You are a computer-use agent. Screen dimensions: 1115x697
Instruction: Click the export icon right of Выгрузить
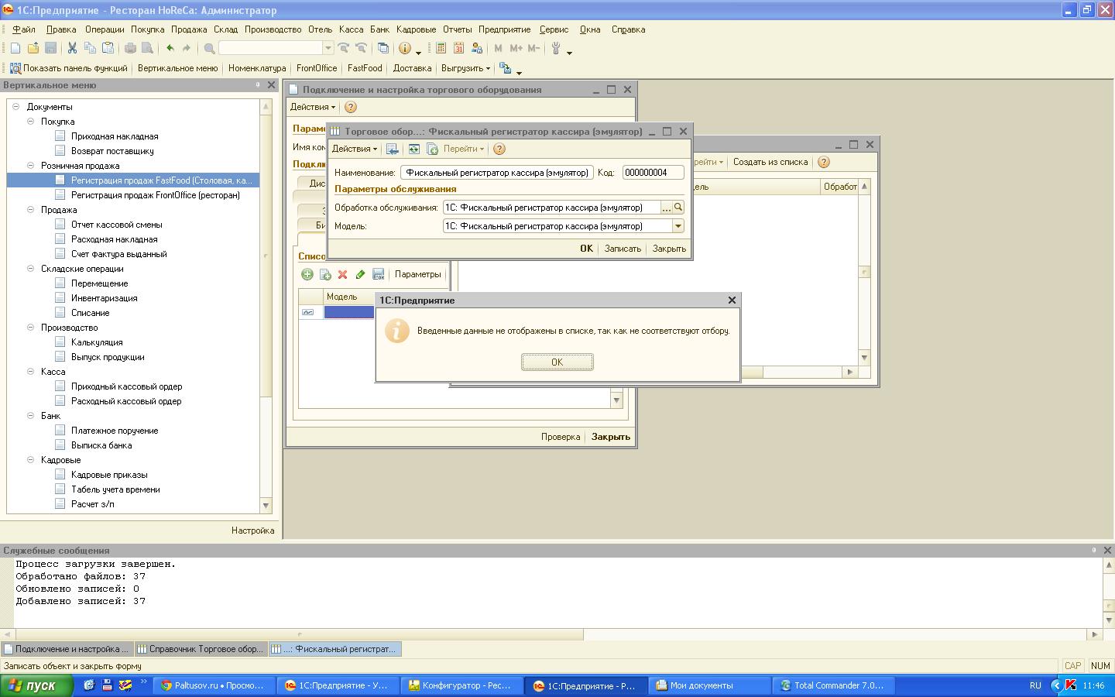point(506,68)
